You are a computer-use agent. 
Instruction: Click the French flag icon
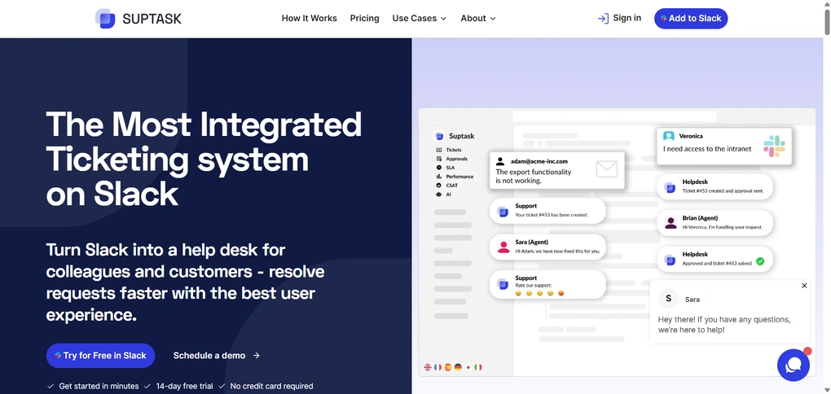click(x=437, y=367)
